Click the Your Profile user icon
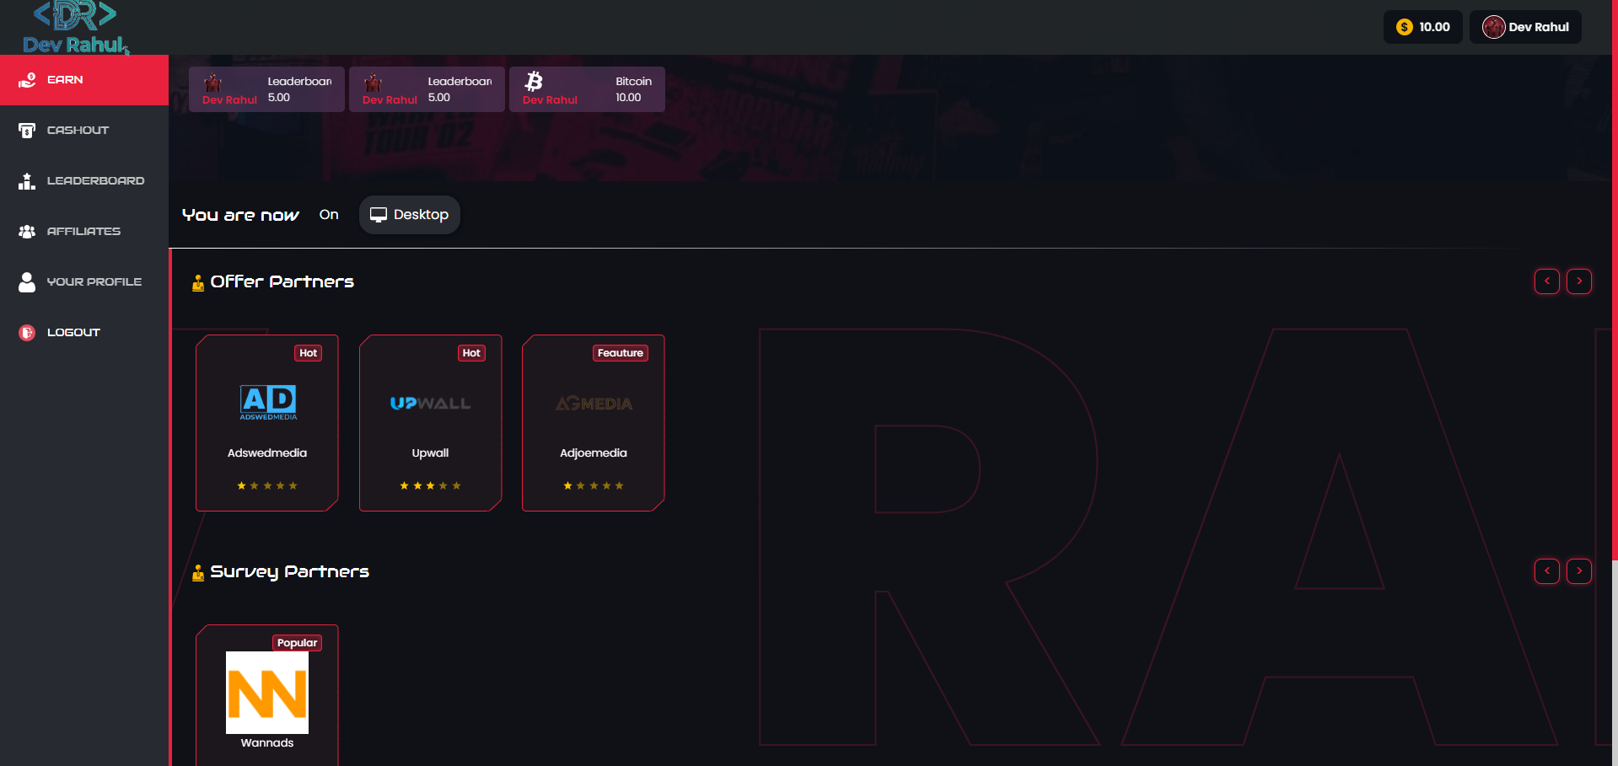Viewport: 1618px width, 766px height. [27, 282]
